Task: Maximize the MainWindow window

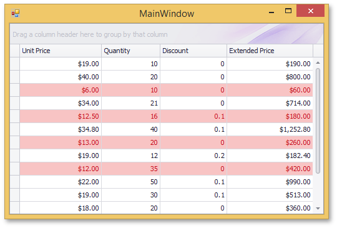Action: [288, 11]
